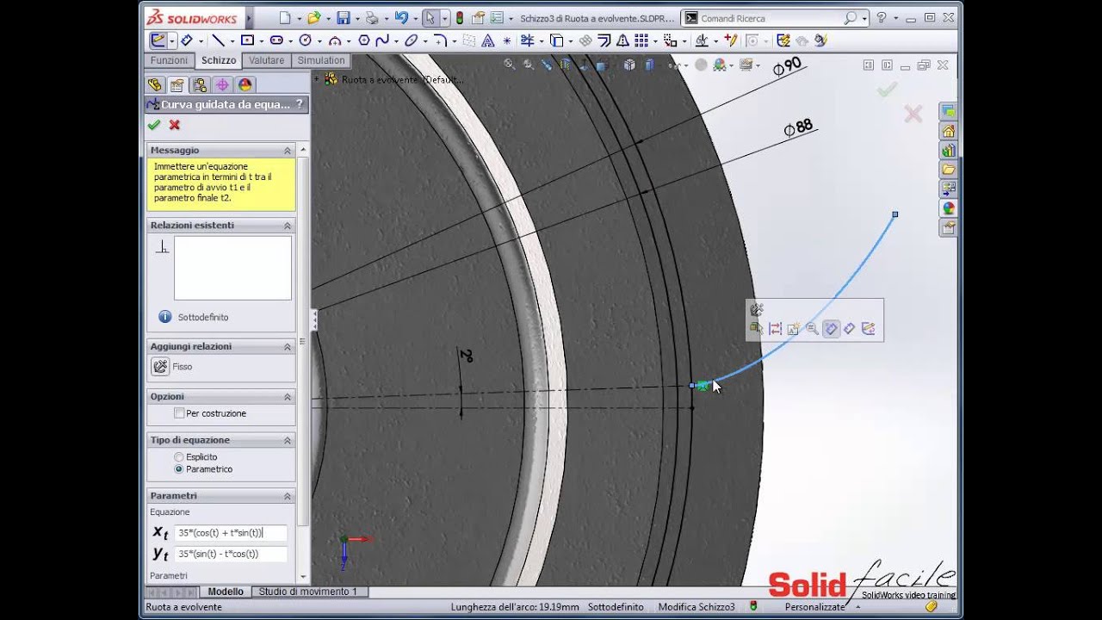Insert sketch Text tool
1102x620 pixels.
[x=488, y=40]
